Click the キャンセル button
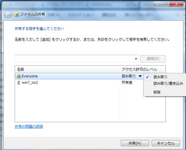 [166, 143]
